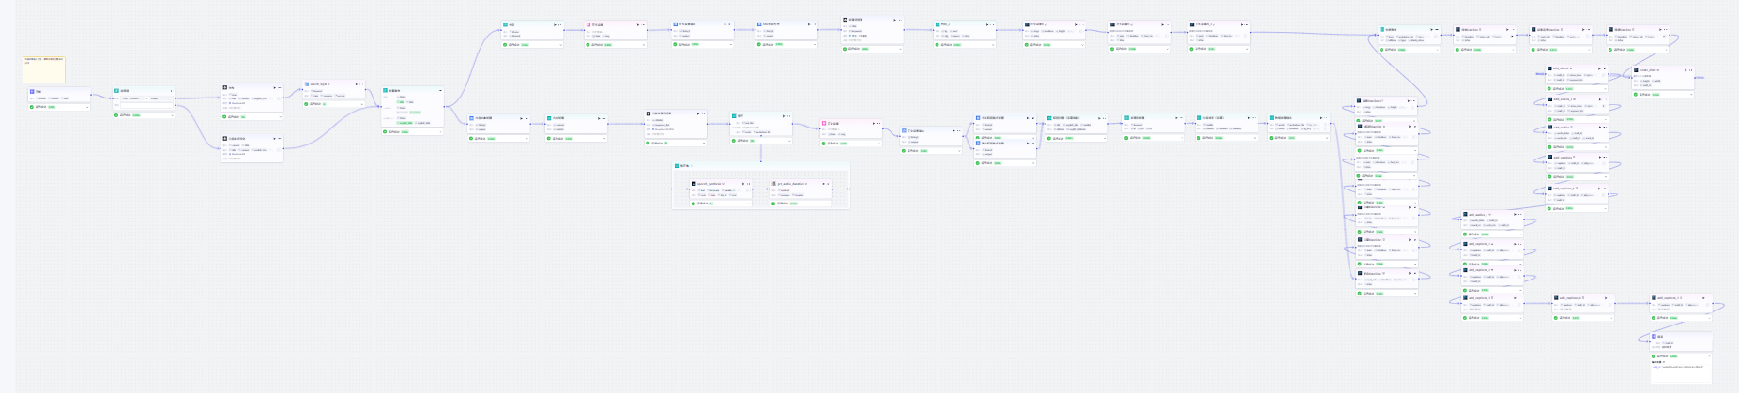The image size is (1739, 393).
Task: Expand the End node run result chevron
Action: click(x=1708, y=356)
